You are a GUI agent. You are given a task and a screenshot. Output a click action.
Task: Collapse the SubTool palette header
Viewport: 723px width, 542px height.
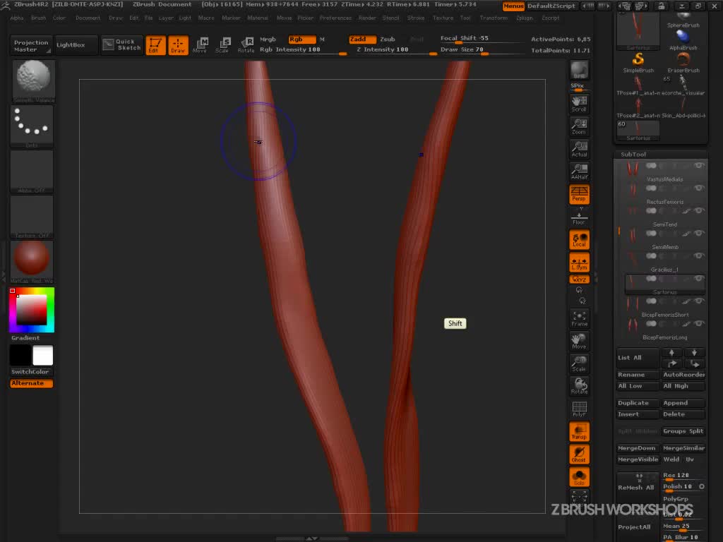point(633,155)
